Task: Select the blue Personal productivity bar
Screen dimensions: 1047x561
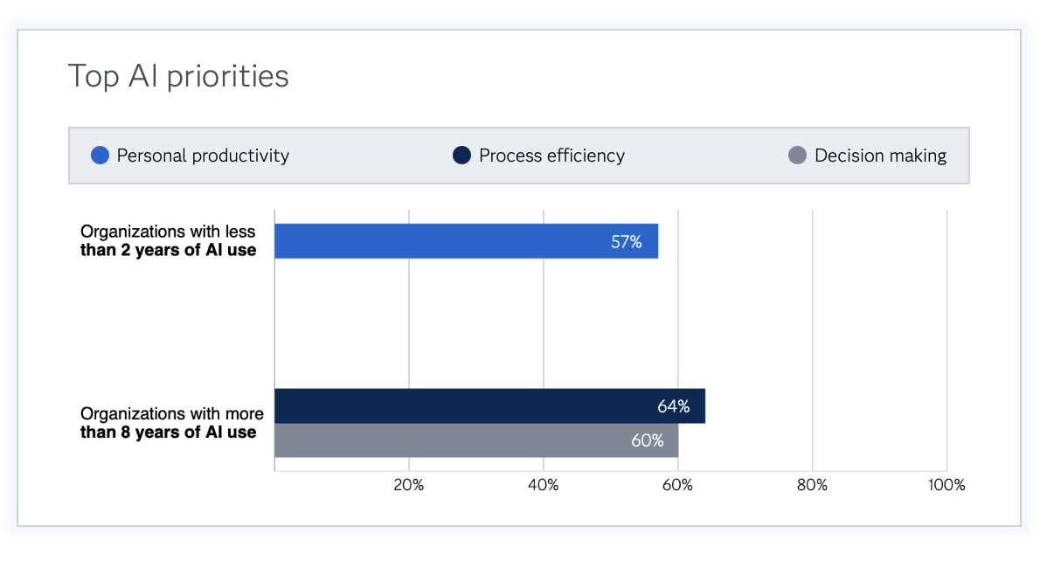Action: coord(437,241)
